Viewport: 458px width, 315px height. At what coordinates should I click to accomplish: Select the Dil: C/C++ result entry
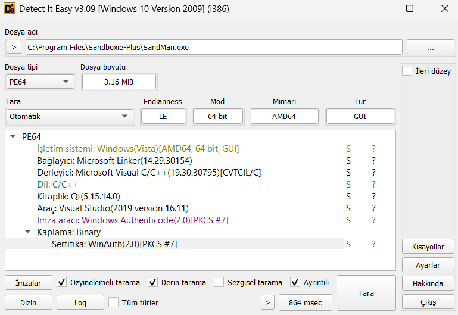[x=58, y=185]
